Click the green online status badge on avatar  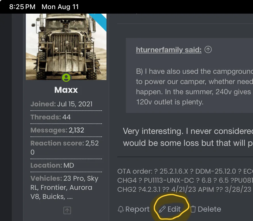pyautogui.click(x=66, y=78)
